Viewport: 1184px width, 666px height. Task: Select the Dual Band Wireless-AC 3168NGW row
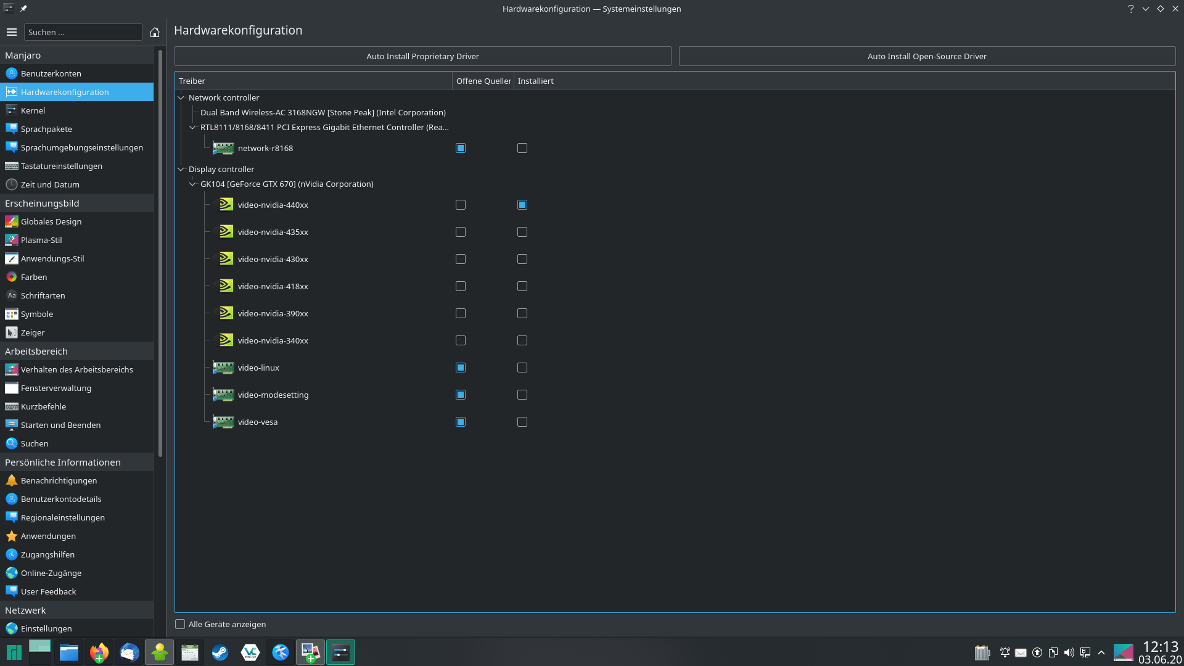(323, 112)
